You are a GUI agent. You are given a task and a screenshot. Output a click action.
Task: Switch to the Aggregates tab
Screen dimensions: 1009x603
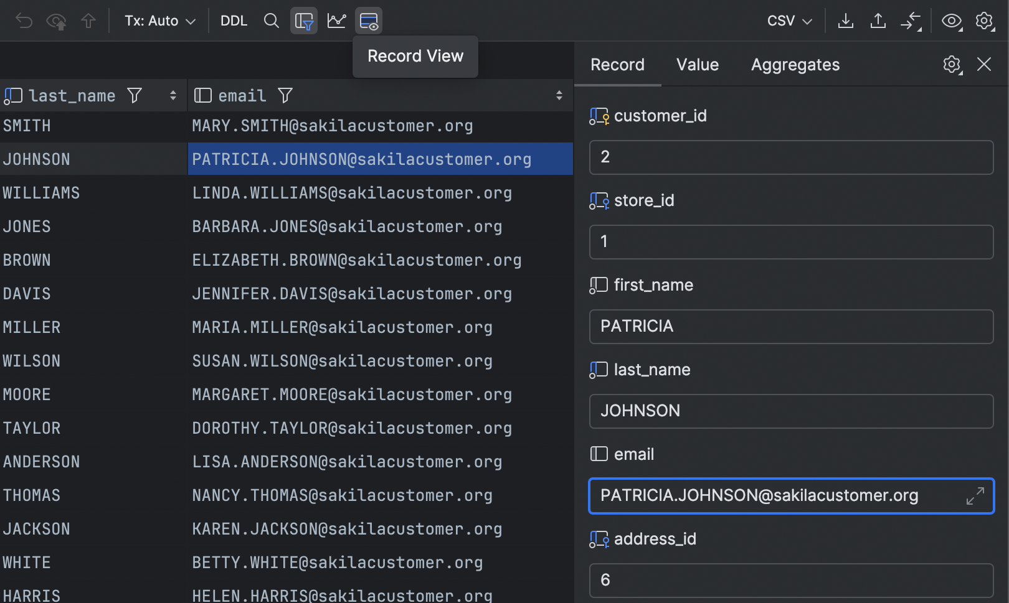click(795, 64)
